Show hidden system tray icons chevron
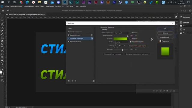The image size is (192, 108). tap(168, 2)
